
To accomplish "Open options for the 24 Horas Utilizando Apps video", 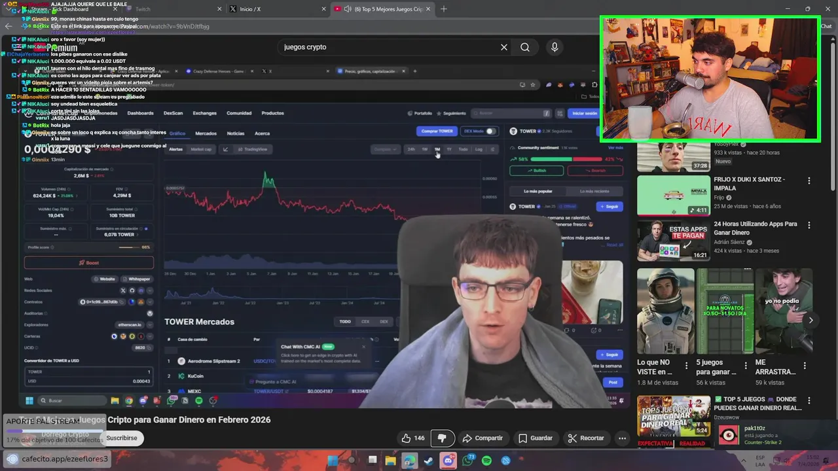I will pos(809,225).
